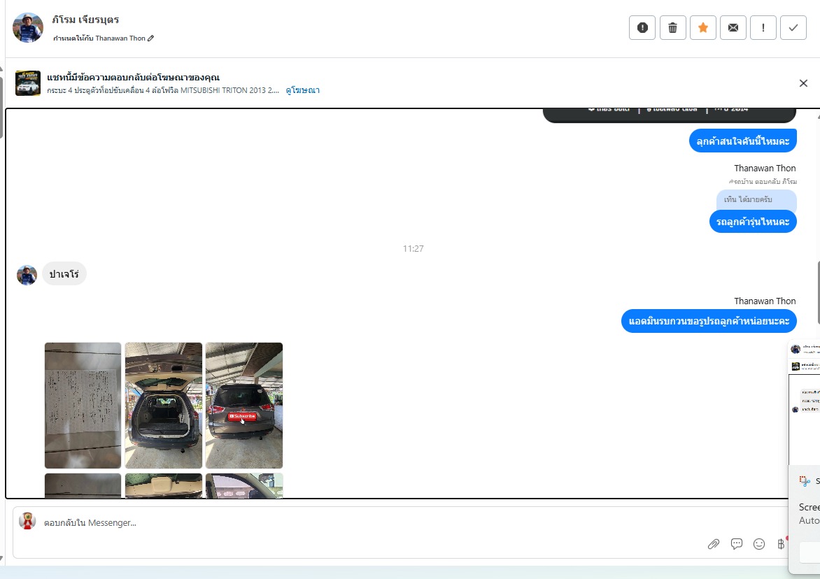Open the open-trunk car photo
This screenshot has height=579, width=820.
click(x=164, y=406)
